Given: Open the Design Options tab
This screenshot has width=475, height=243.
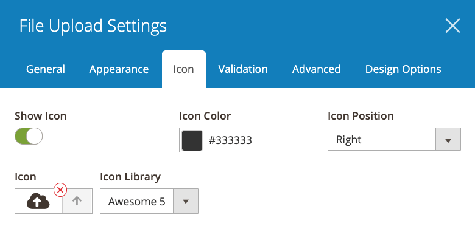Looking at the screenshot, I should coord(403,69).
